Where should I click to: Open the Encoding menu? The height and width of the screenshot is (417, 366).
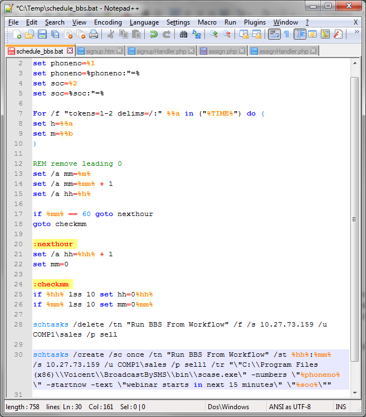[108, 22]
